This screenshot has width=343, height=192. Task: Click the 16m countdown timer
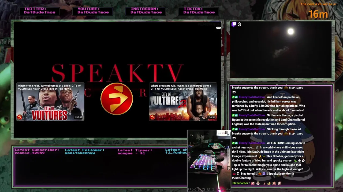318,14
